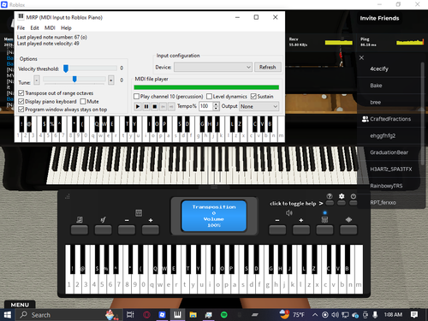
Task: Click the fast-forward button in MIDI player
Action: (171, 106)
